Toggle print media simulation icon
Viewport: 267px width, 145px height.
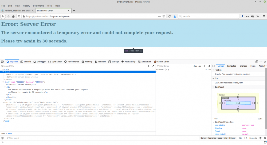209,66
